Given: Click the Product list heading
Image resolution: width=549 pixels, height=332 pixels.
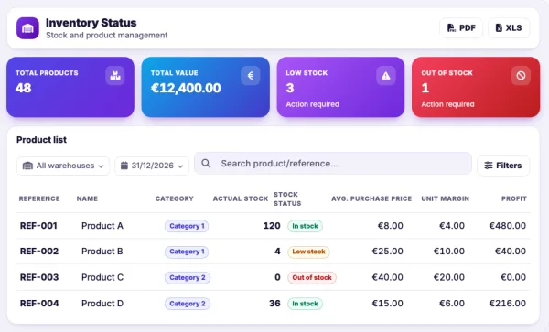Looking at the screenshot, I should pos(41,140).
